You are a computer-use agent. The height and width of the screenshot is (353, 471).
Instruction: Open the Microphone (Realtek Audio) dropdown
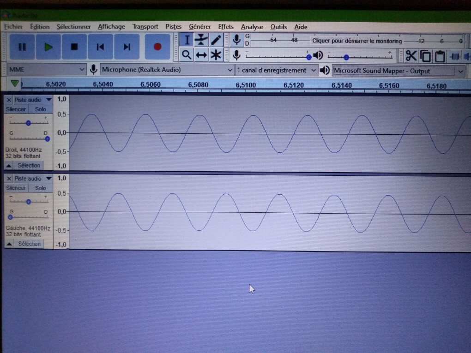167,70
